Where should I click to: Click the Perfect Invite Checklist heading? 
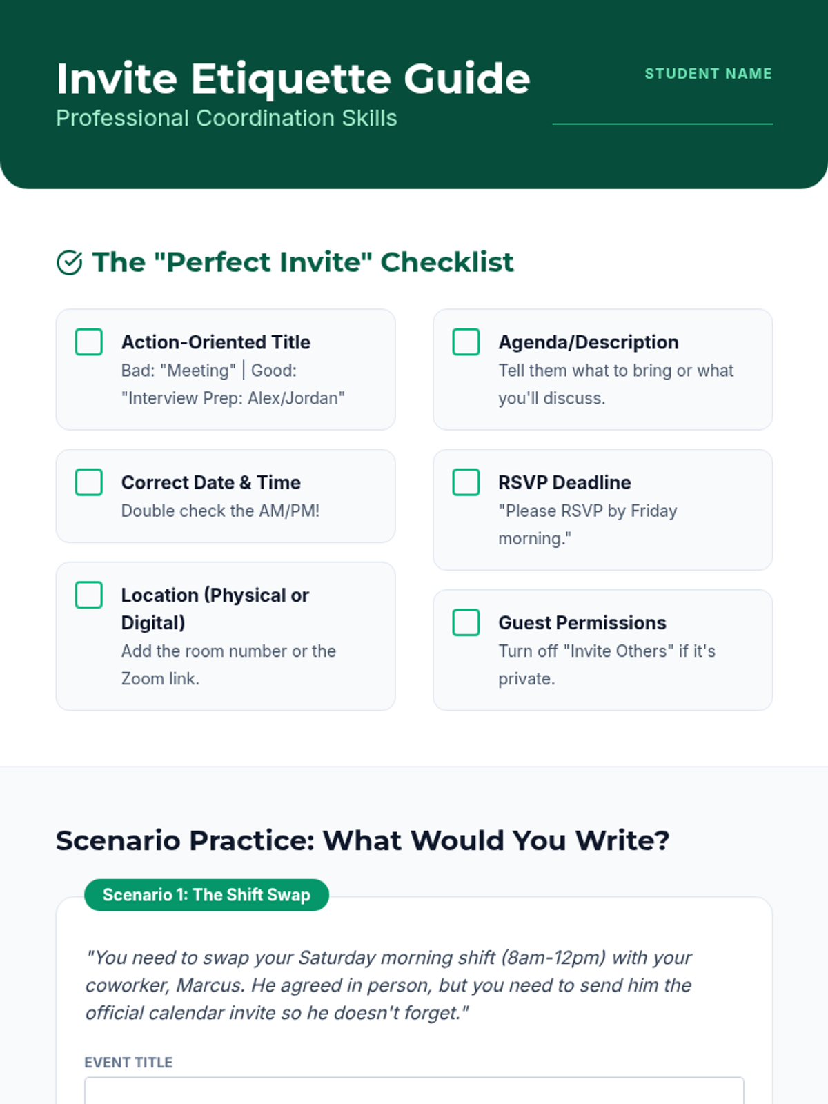pyautogui.click(x=303, y=262)
